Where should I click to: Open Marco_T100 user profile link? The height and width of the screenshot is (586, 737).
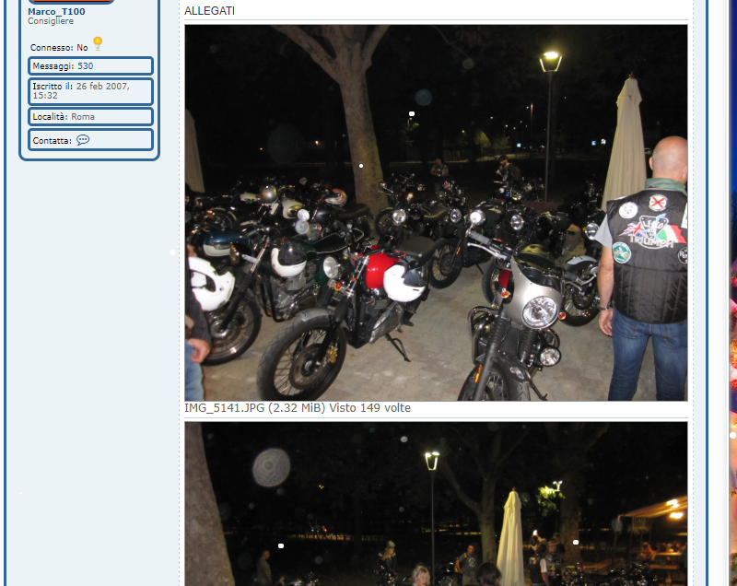pyautogui.click(x=56, y=12)
